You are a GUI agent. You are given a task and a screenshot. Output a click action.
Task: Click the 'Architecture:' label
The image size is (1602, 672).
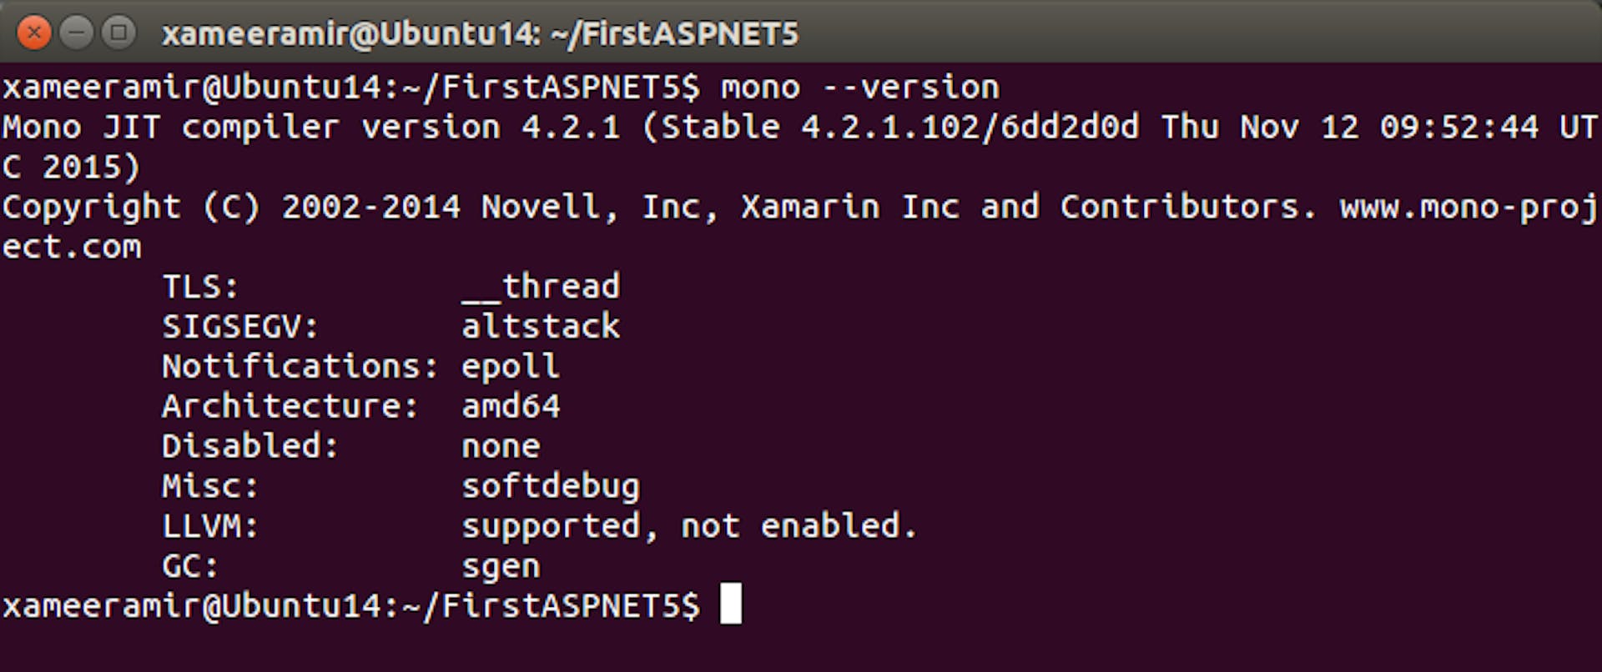click(290, 406)
